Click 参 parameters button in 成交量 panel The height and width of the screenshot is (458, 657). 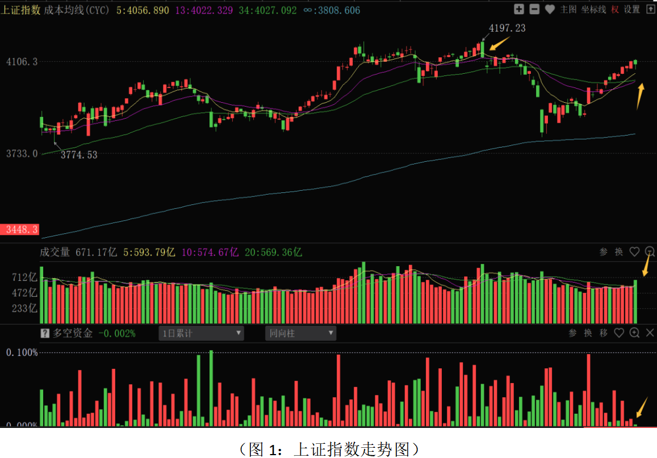click(x=604, y=252)
